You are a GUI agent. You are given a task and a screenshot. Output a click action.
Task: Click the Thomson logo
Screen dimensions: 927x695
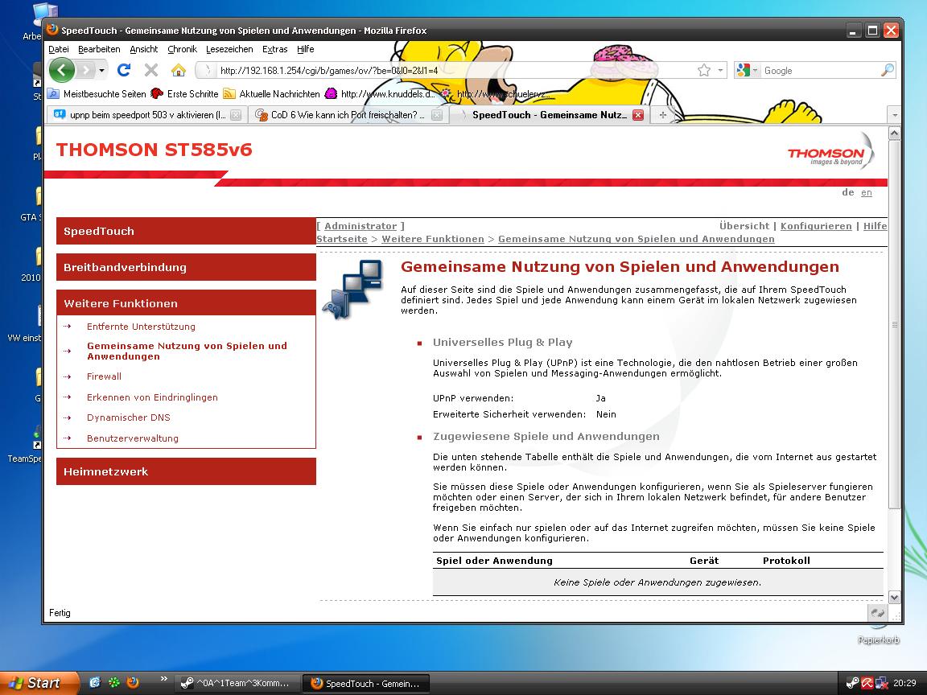pos(830,151)
